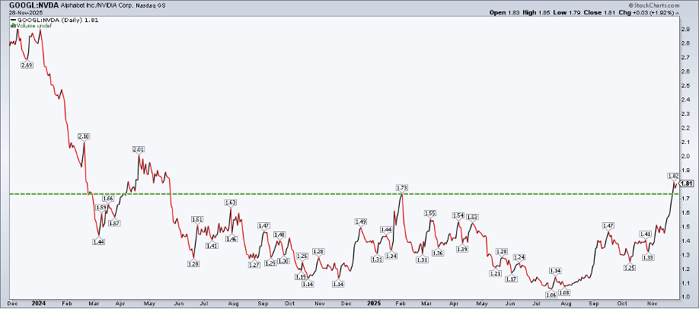Click the 1.44 trough label near March
The width and height of the screenshot is (699, 309).
click(x=98, y=241)
